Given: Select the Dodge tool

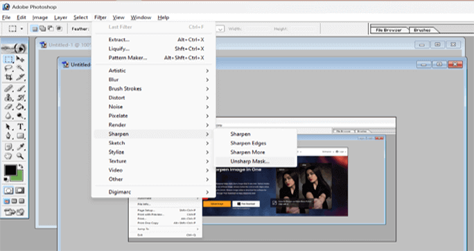Looking at the screenshot, I should (20, 116).
